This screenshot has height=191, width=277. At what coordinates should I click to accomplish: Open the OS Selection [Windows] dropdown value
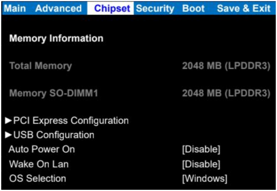click(x=204, y=178)
